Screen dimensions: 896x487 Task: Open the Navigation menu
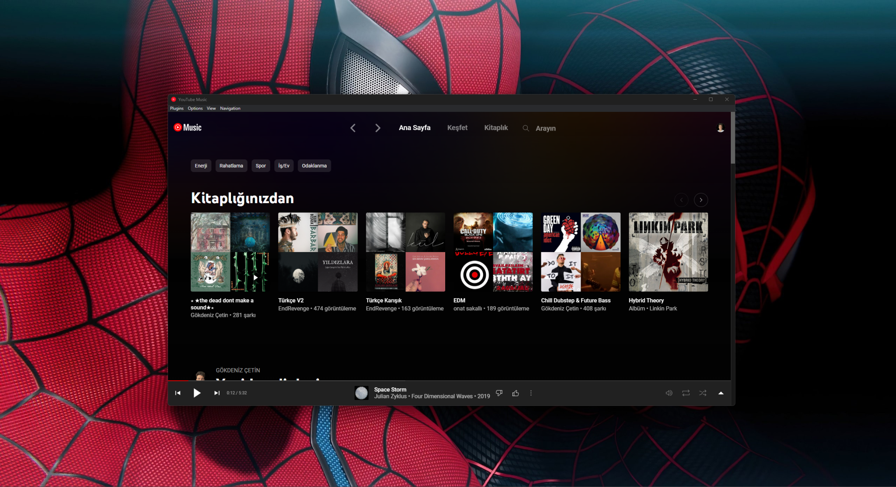230,109
